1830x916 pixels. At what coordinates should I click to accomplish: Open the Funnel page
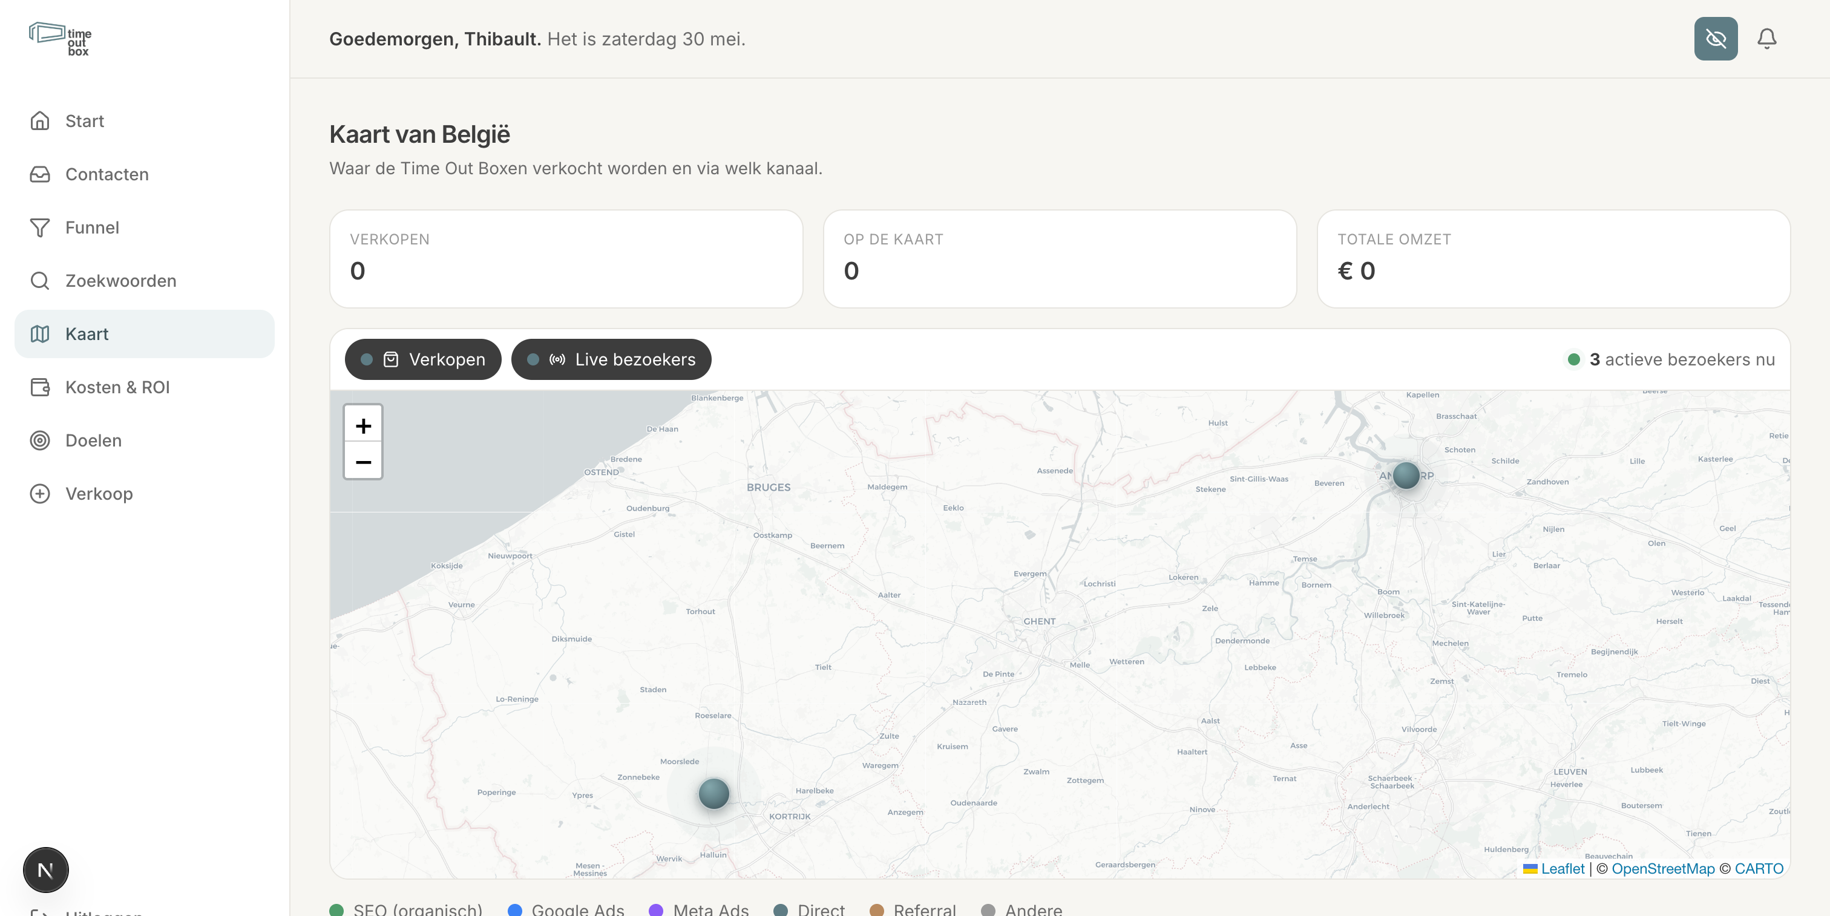click(x=144, y=227)
